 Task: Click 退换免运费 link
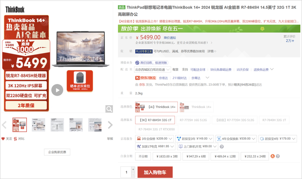(261, 70)
